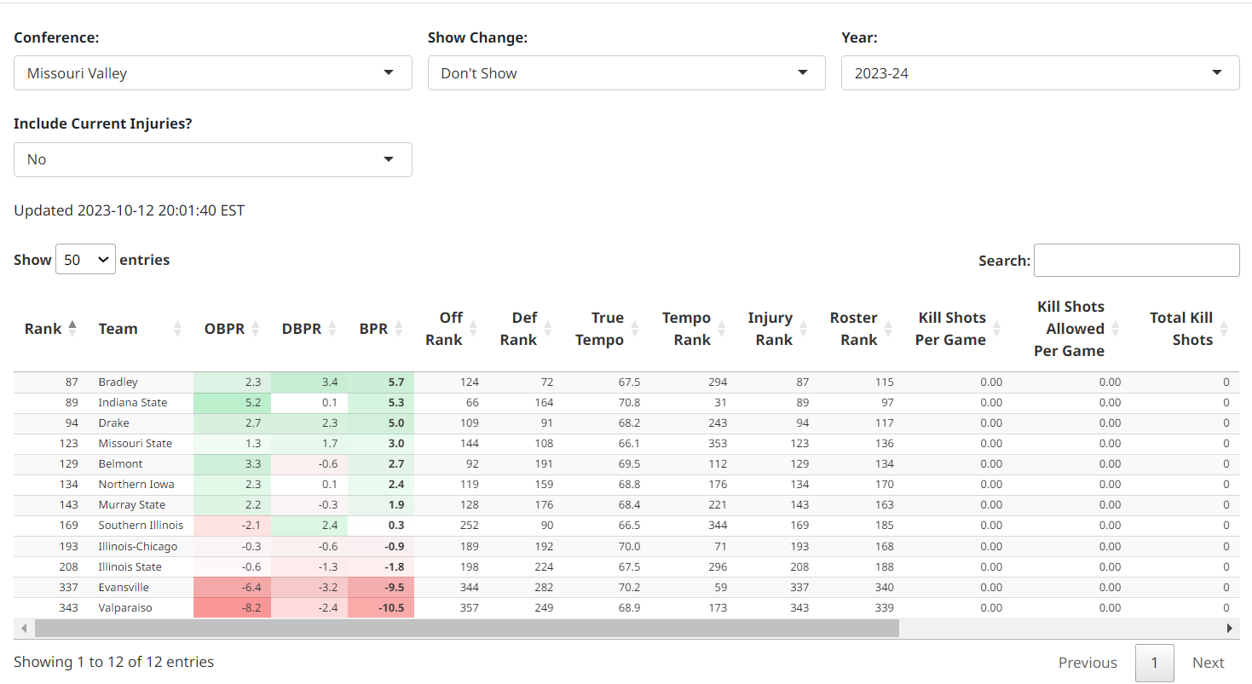Sort by True Tempo sort arrows
This screenshot has width=1252, height=684.
[x=634, y=329]
